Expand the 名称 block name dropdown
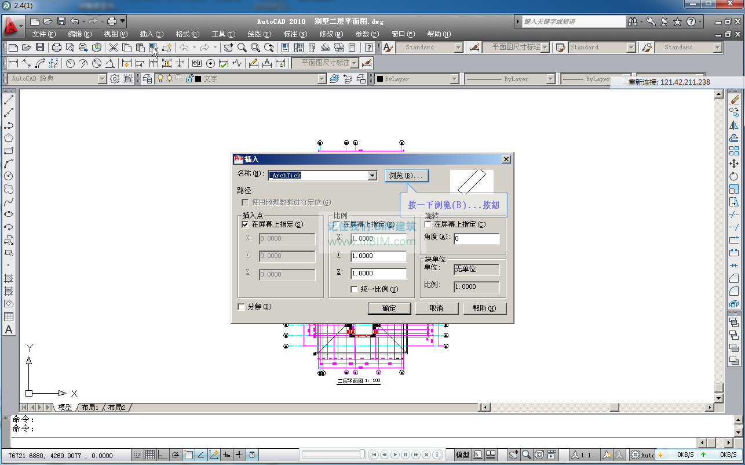Viewport: 745px width, 465px height. 372,176
